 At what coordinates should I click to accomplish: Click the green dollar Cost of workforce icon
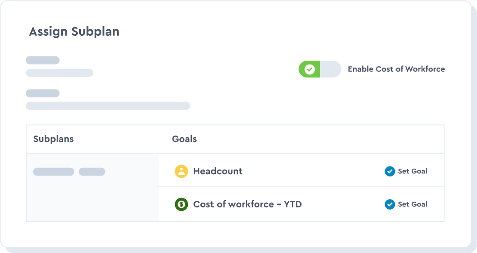coord(181,204)
